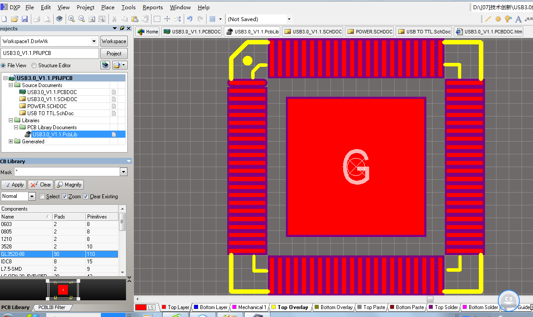Screen dimensions: 533x317
Task: Open the (Not Saved) view configuration dropdown
Action: [289, 19]
